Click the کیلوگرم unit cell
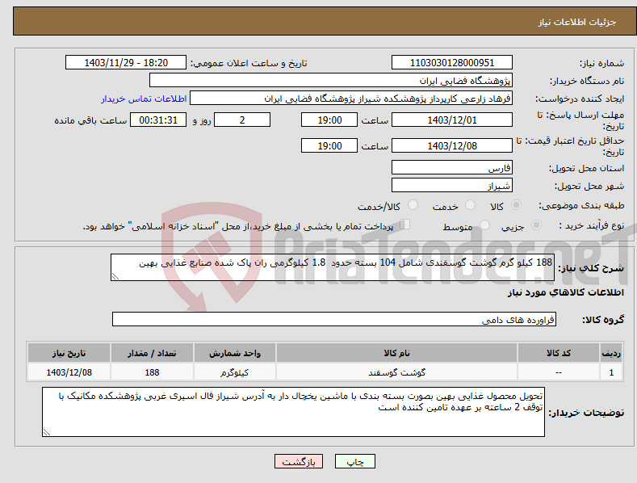This screenshot has height=483, width=637. pos(235,372)
